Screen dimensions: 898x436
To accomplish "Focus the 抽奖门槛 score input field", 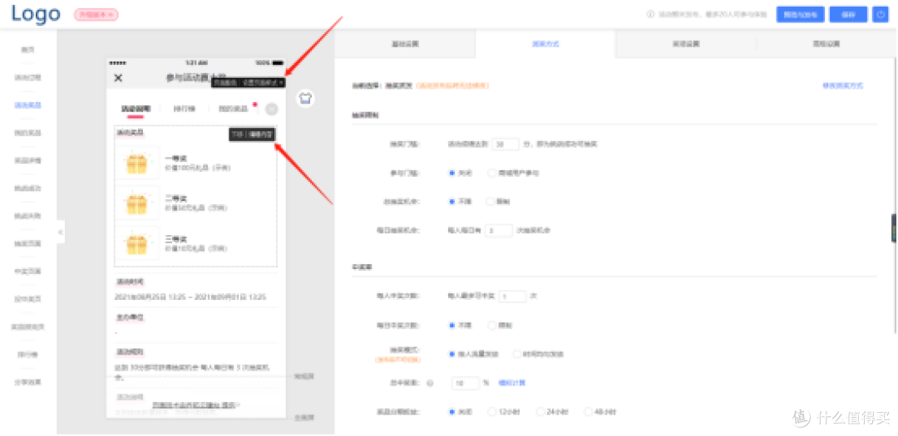I will [x=506, y=145].
